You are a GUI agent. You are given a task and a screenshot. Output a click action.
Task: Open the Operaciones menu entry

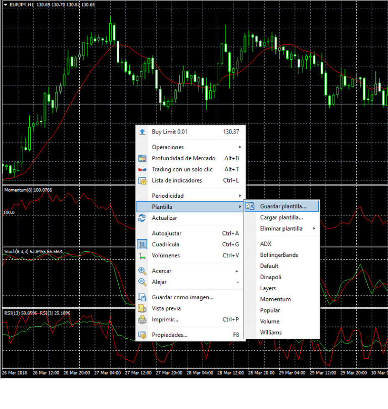point(190,147)
